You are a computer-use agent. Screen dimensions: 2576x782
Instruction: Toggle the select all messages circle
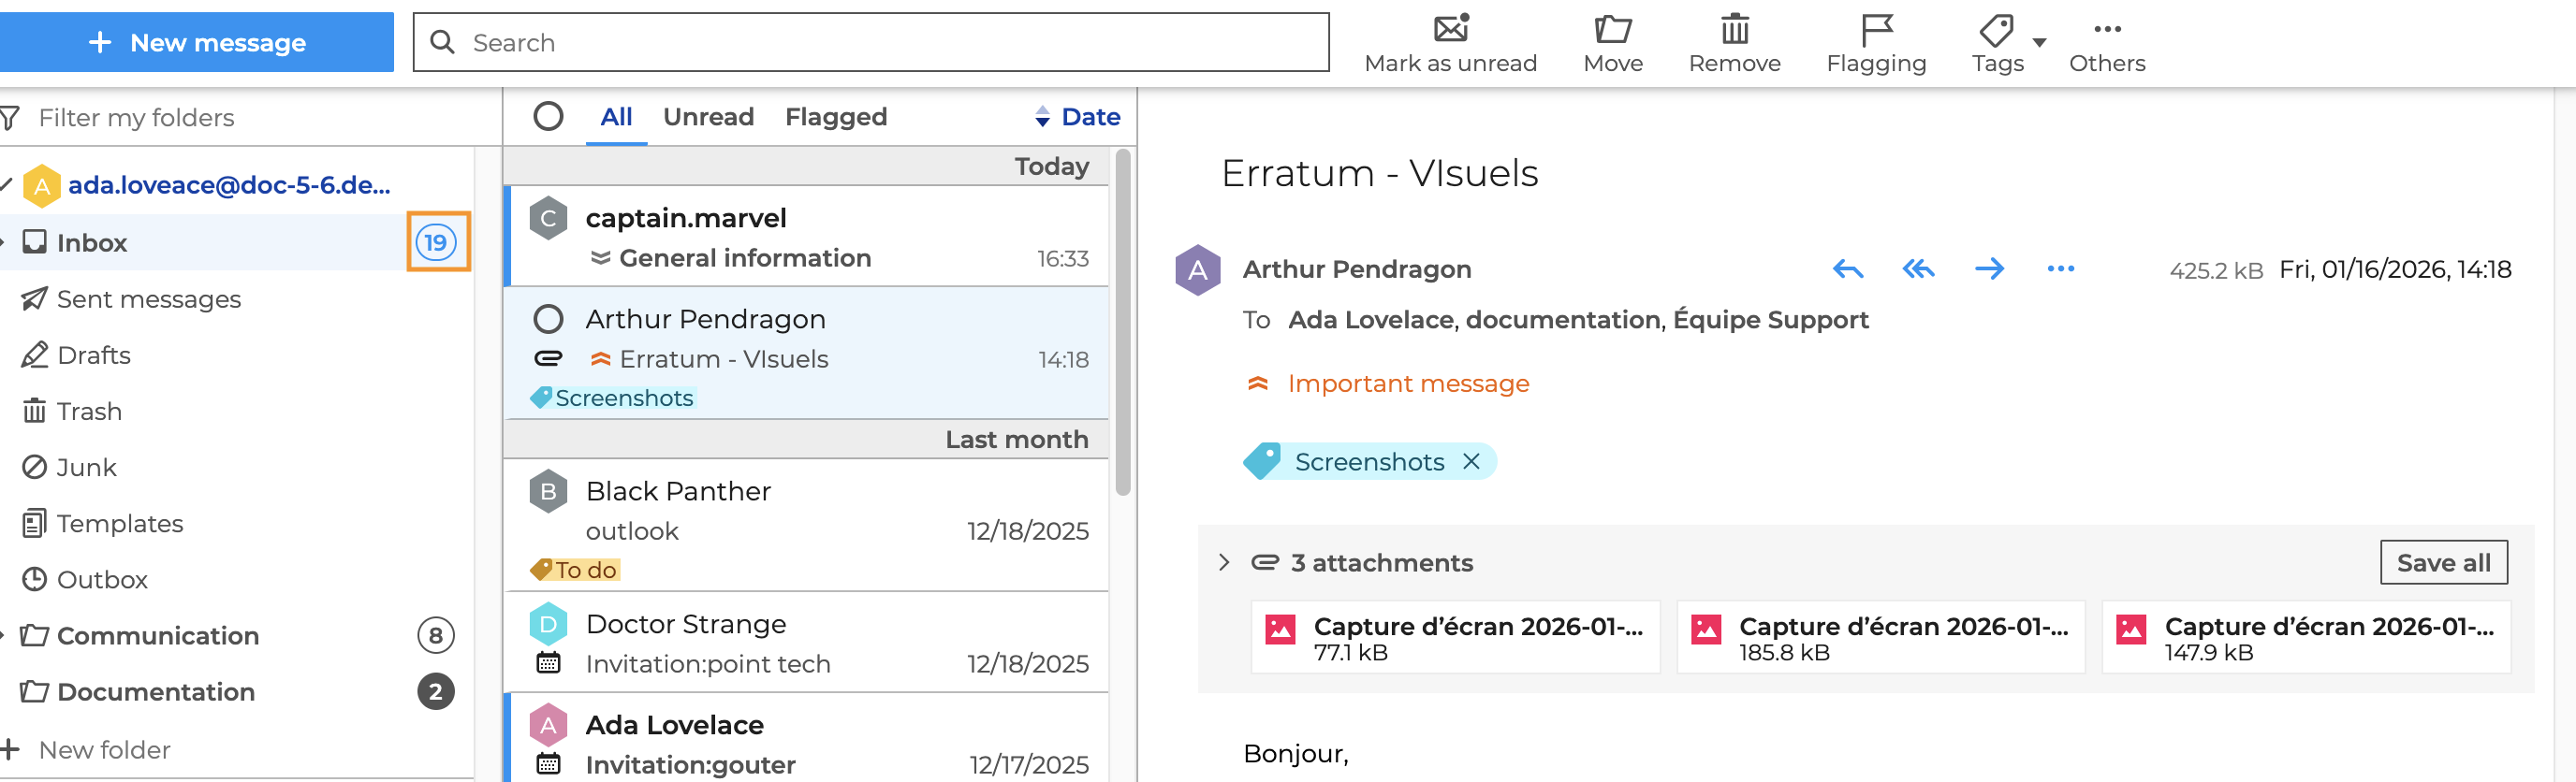click(x=548, y=117)
